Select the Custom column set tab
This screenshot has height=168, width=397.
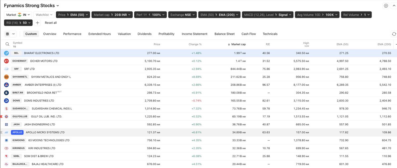pyautogui.click(x=31, y=34)
